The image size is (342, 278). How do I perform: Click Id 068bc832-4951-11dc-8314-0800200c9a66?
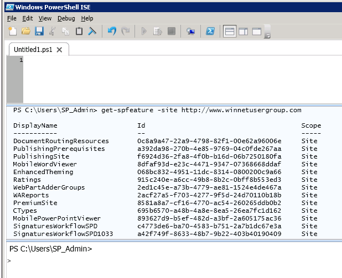209,172
